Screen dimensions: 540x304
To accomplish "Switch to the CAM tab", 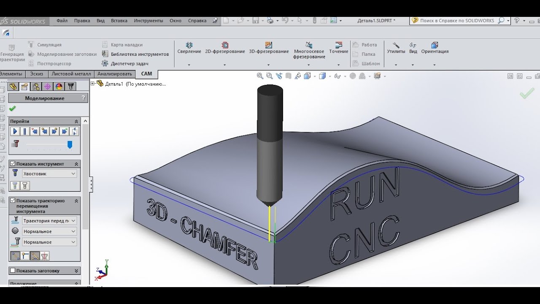I will [146, 74].
